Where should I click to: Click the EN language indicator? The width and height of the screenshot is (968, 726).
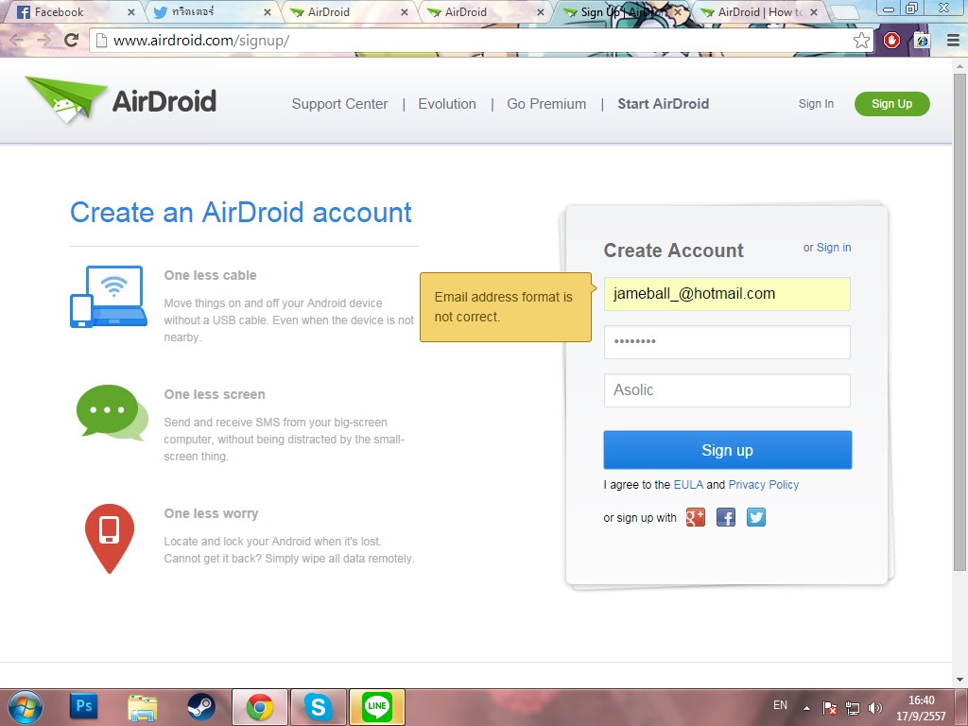(x=780, y=705)
